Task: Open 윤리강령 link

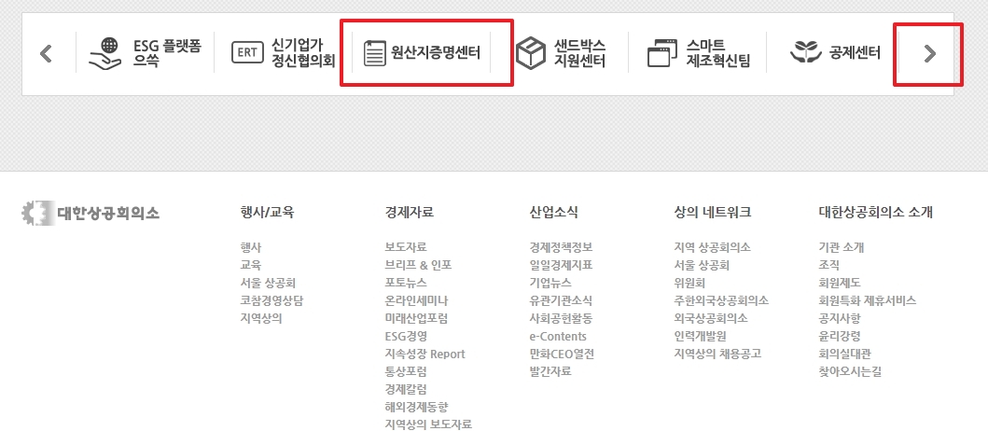Action: (839, 336)
